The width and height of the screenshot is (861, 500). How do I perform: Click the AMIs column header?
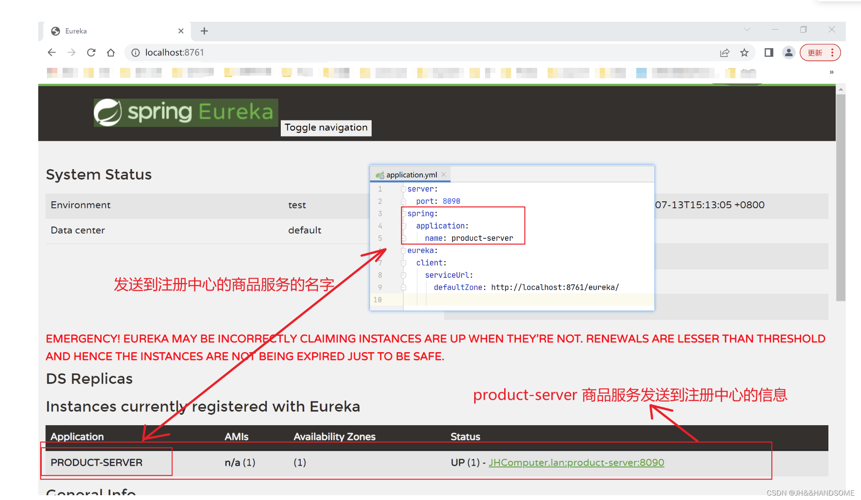click(236, 437)
